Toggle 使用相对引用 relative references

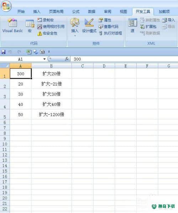[51, 26]
